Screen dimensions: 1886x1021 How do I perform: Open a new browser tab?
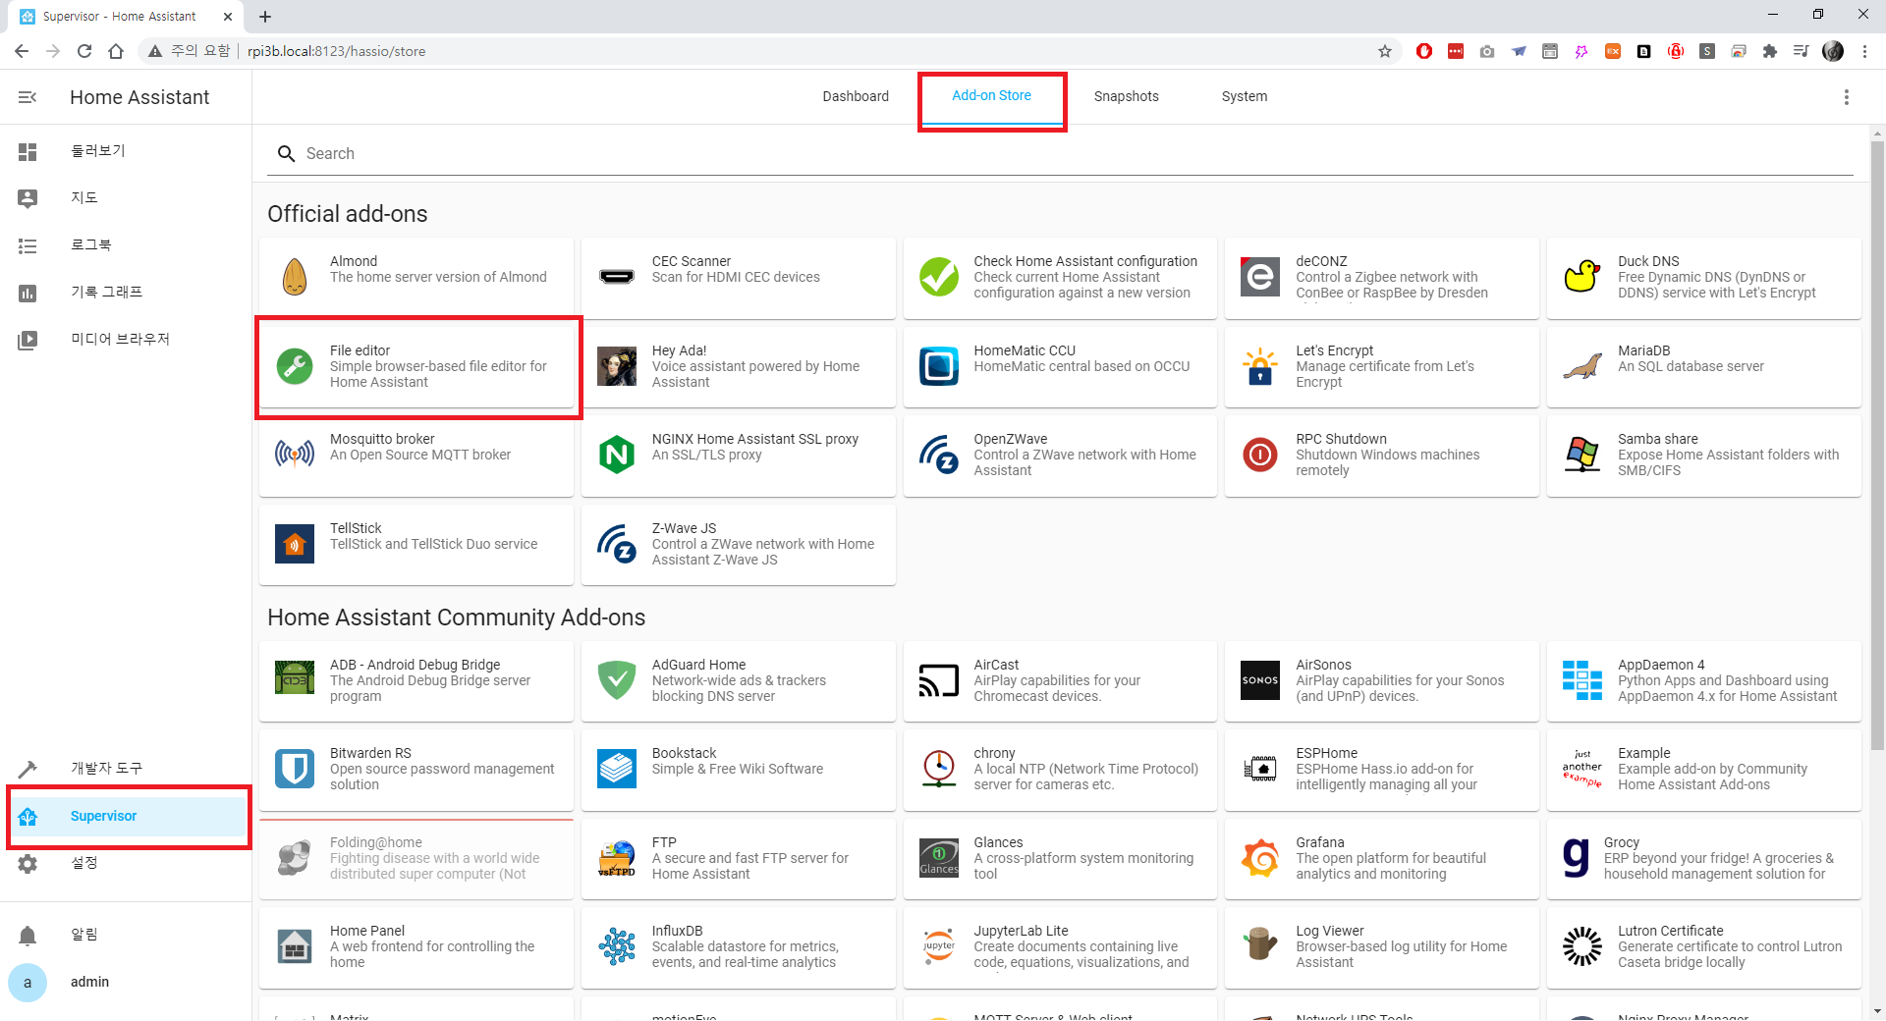coord(265,16)
